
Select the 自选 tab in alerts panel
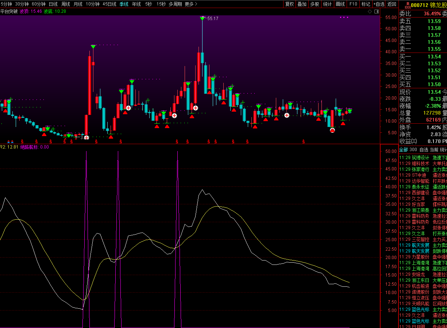click(424, 150)
